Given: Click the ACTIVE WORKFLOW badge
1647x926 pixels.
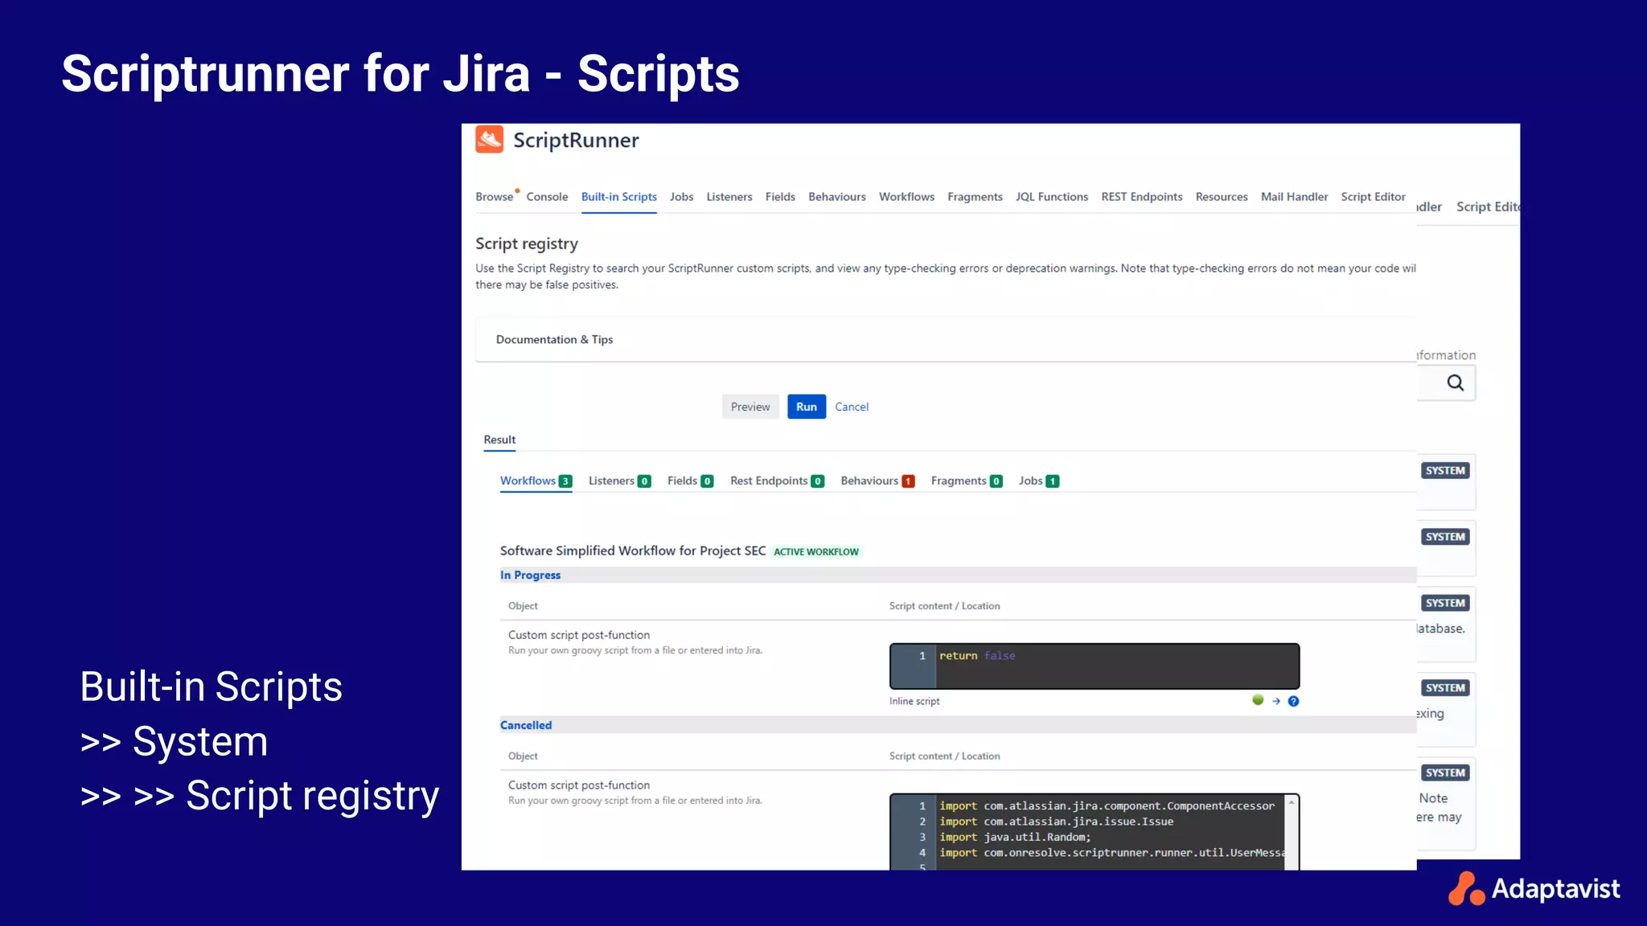Looking at the screenshot, I should tap(815, 551).
